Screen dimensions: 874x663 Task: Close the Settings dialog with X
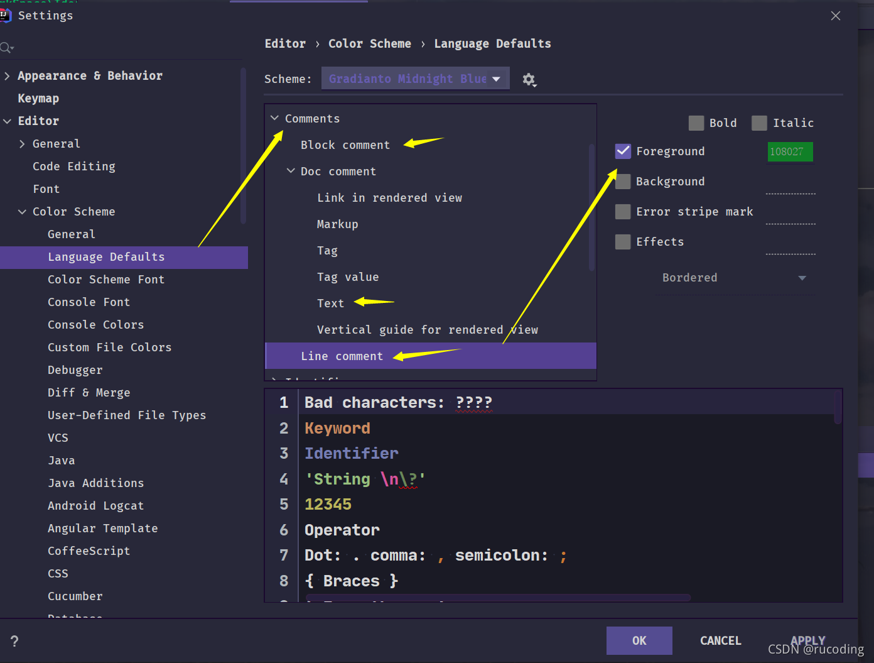(x=836, y=16)
